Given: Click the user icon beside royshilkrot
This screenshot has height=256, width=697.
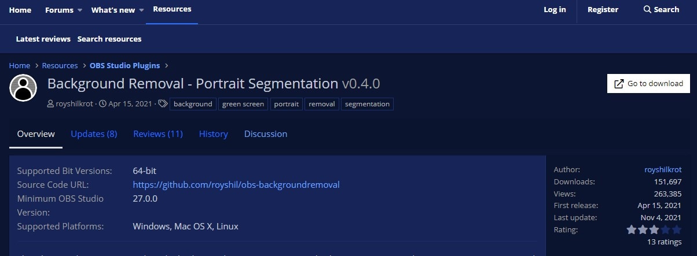Looking at the screenshot, I should 51,104.
